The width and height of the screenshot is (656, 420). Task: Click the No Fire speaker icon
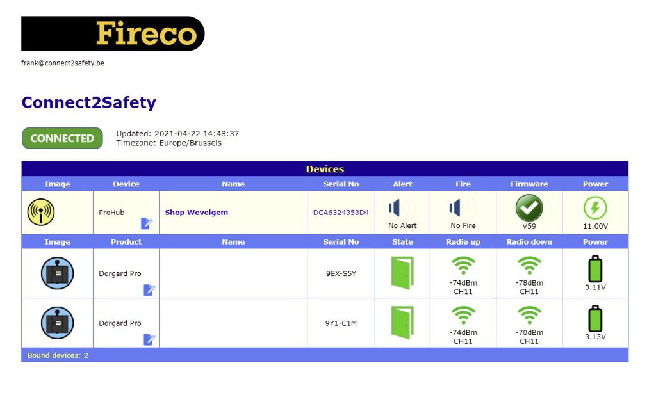(x=463, y=208)
